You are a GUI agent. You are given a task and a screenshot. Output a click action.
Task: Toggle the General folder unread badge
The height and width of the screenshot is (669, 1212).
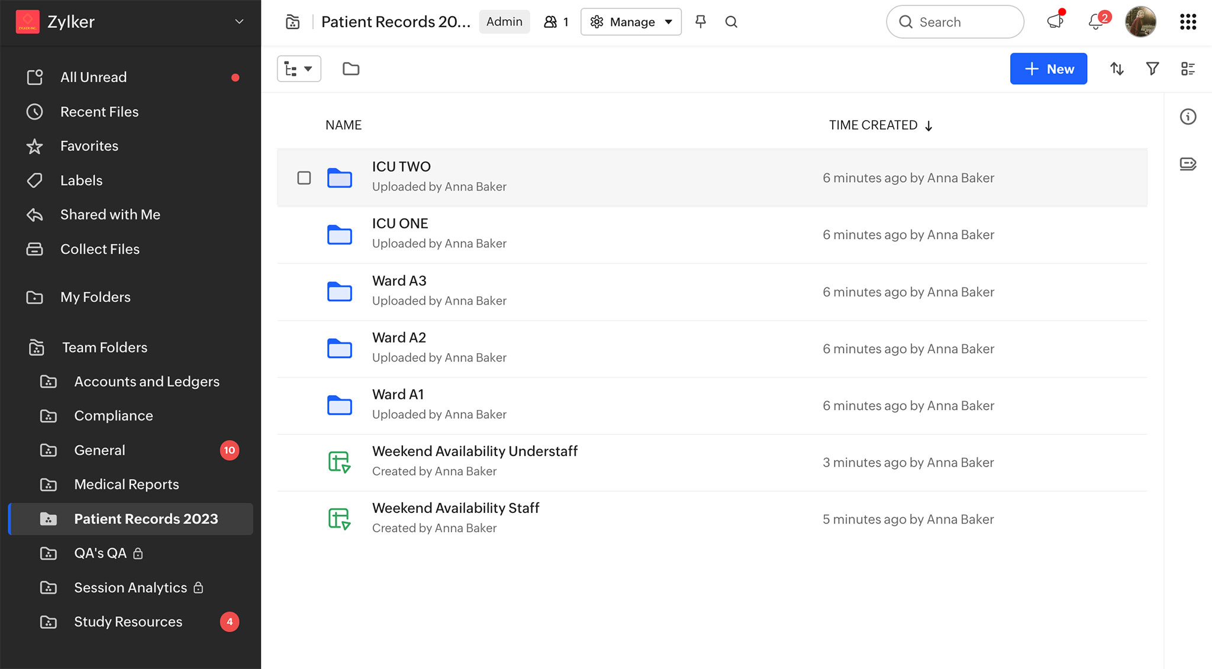[x=228, y=450]
